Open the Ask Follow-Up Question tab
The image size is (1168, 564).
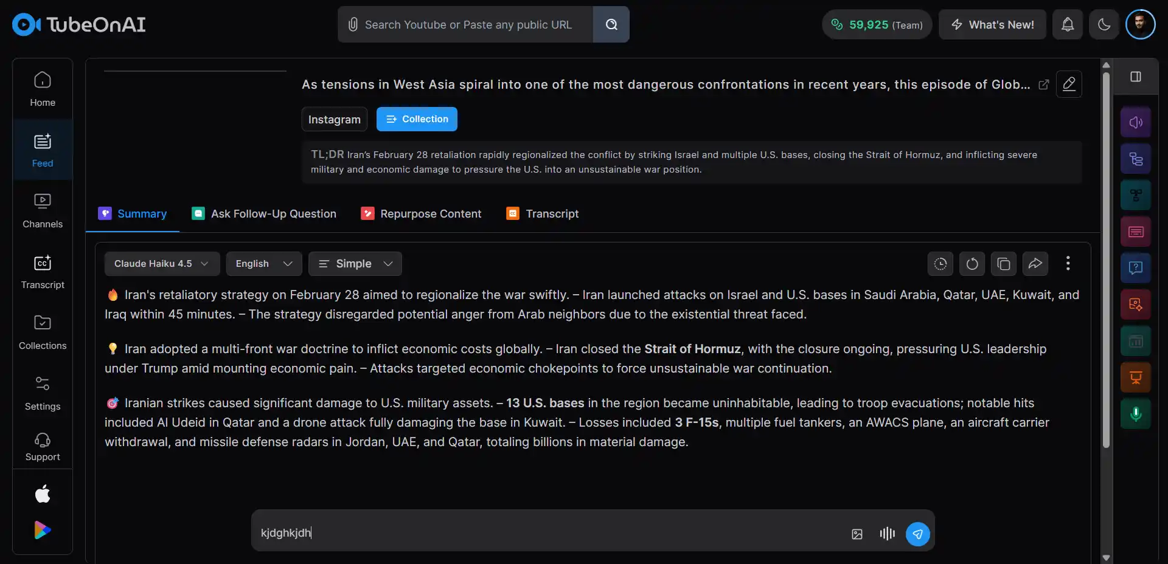pyautogui.click(x=264, y=214)
